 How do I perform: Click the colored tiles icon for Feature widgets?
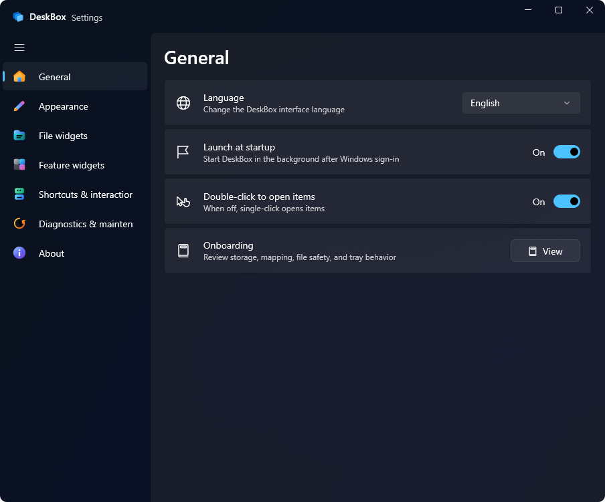click(19, 165)
